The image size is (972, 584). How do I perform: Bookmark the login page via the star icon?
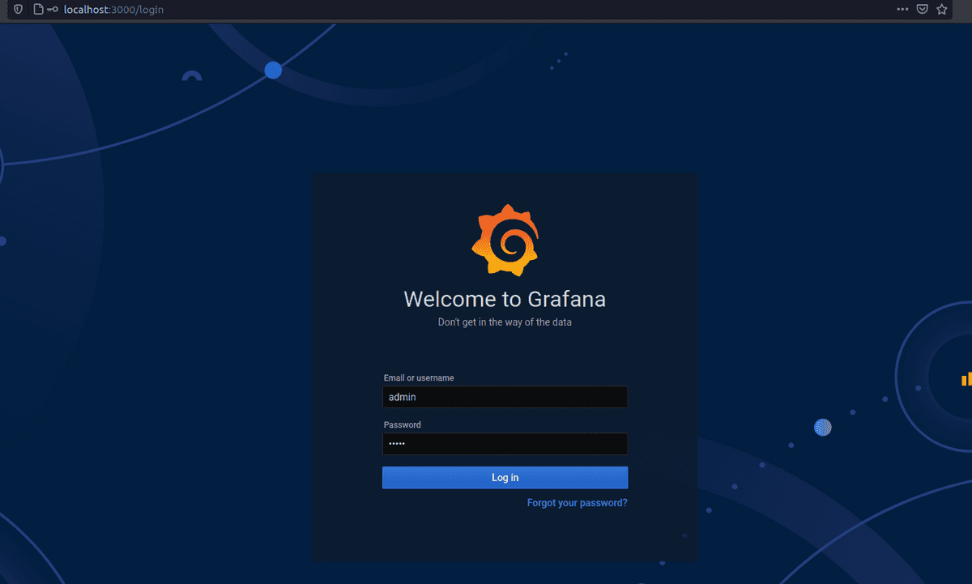(x=942, y=9)
